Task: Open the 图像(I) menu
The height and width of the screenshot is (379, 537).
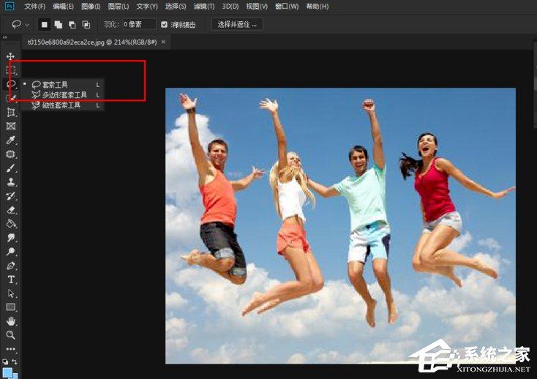Action: 91,6
